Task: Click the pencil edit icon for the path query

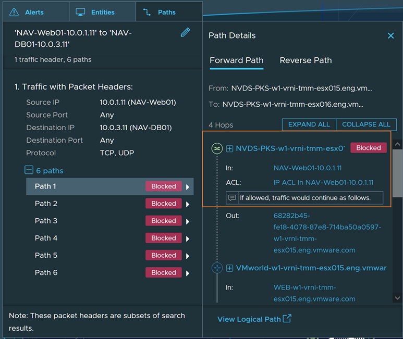Action: point(185,33)
